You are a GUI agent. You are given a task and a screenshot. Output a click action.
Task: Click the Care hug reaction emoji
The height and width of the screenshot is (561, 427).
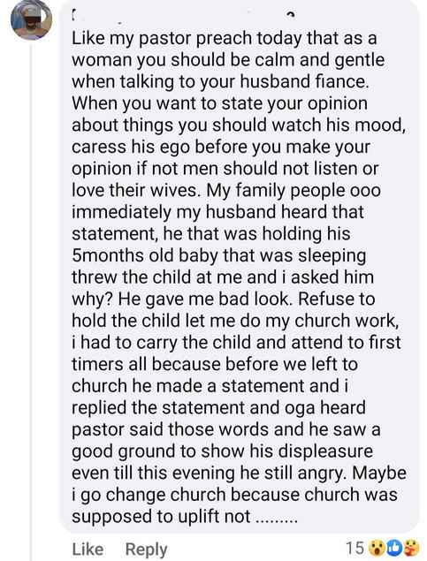412,548
